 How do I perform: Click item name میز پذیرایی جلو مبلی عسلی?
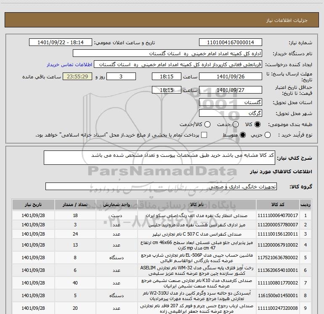[197, 245]
